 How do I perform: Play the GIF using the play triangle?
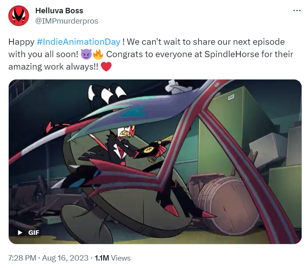[x=20, y=232]
